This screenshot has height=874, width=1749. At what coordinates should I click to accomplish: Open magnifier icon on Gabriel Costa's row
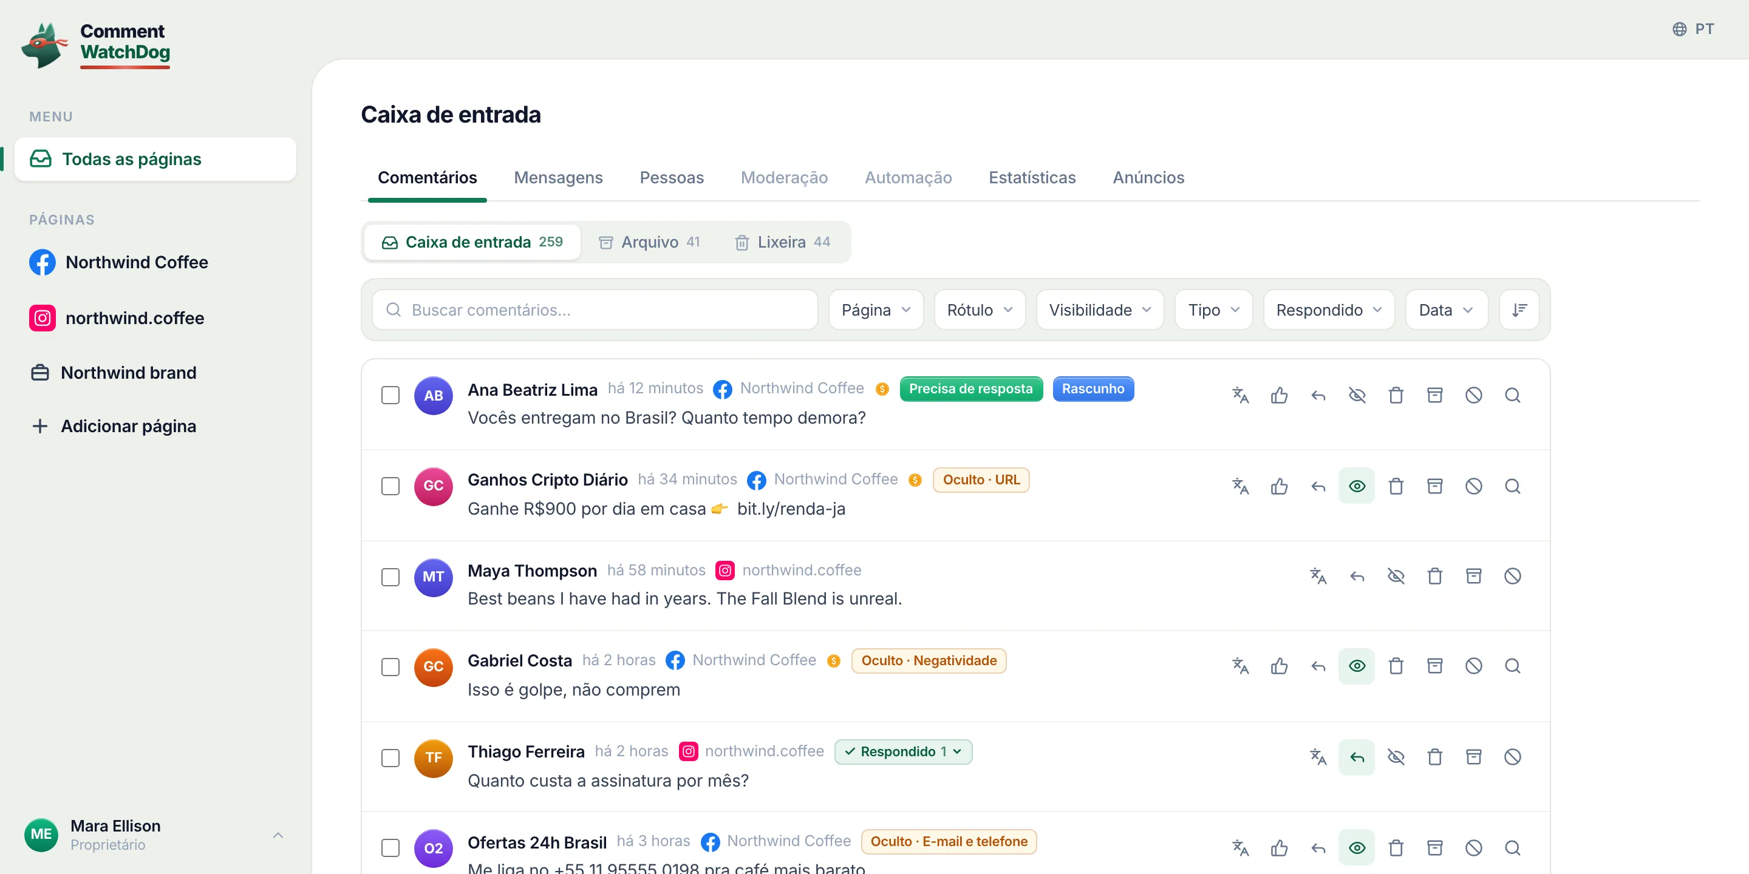[x=1512, y=666]
